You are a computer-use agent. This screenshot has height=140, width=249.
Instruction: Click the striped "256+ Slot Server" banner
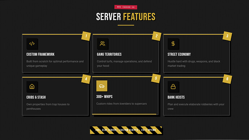(126, 130)
